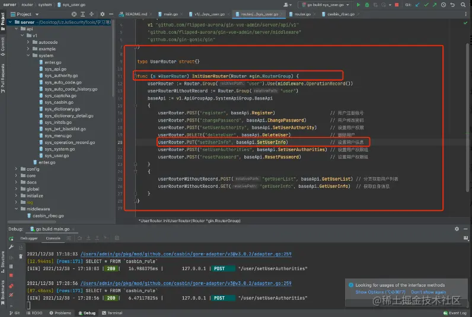Click the Rollback undo arrow icon
The width and height of the screenshot is (472, 317).
452,5
